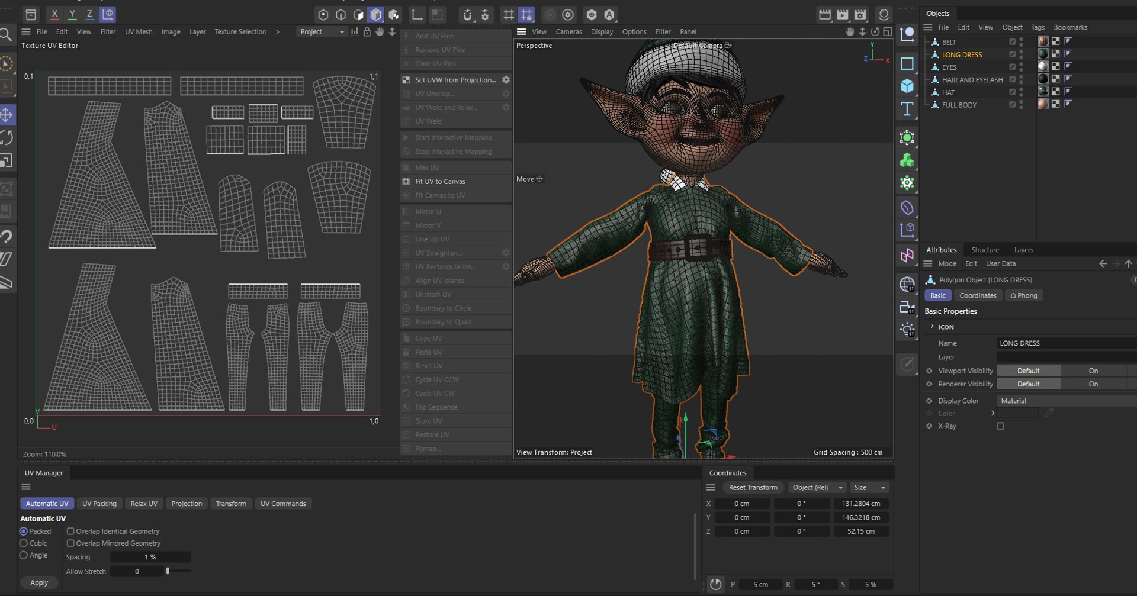Click the reset rotation icon beside P field
Viewport: 1137px width, 596px height.
(716, 584)
